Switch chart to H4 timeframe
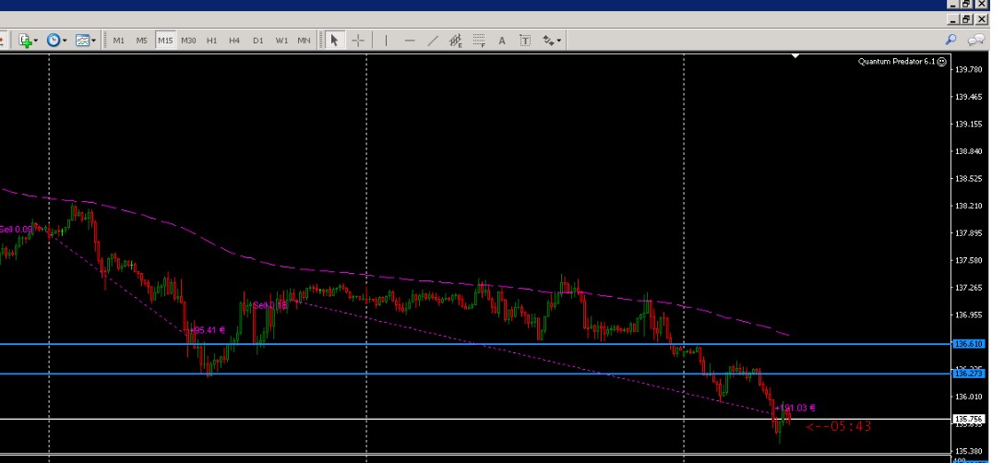1004x463 pixels. coord(234,41)
